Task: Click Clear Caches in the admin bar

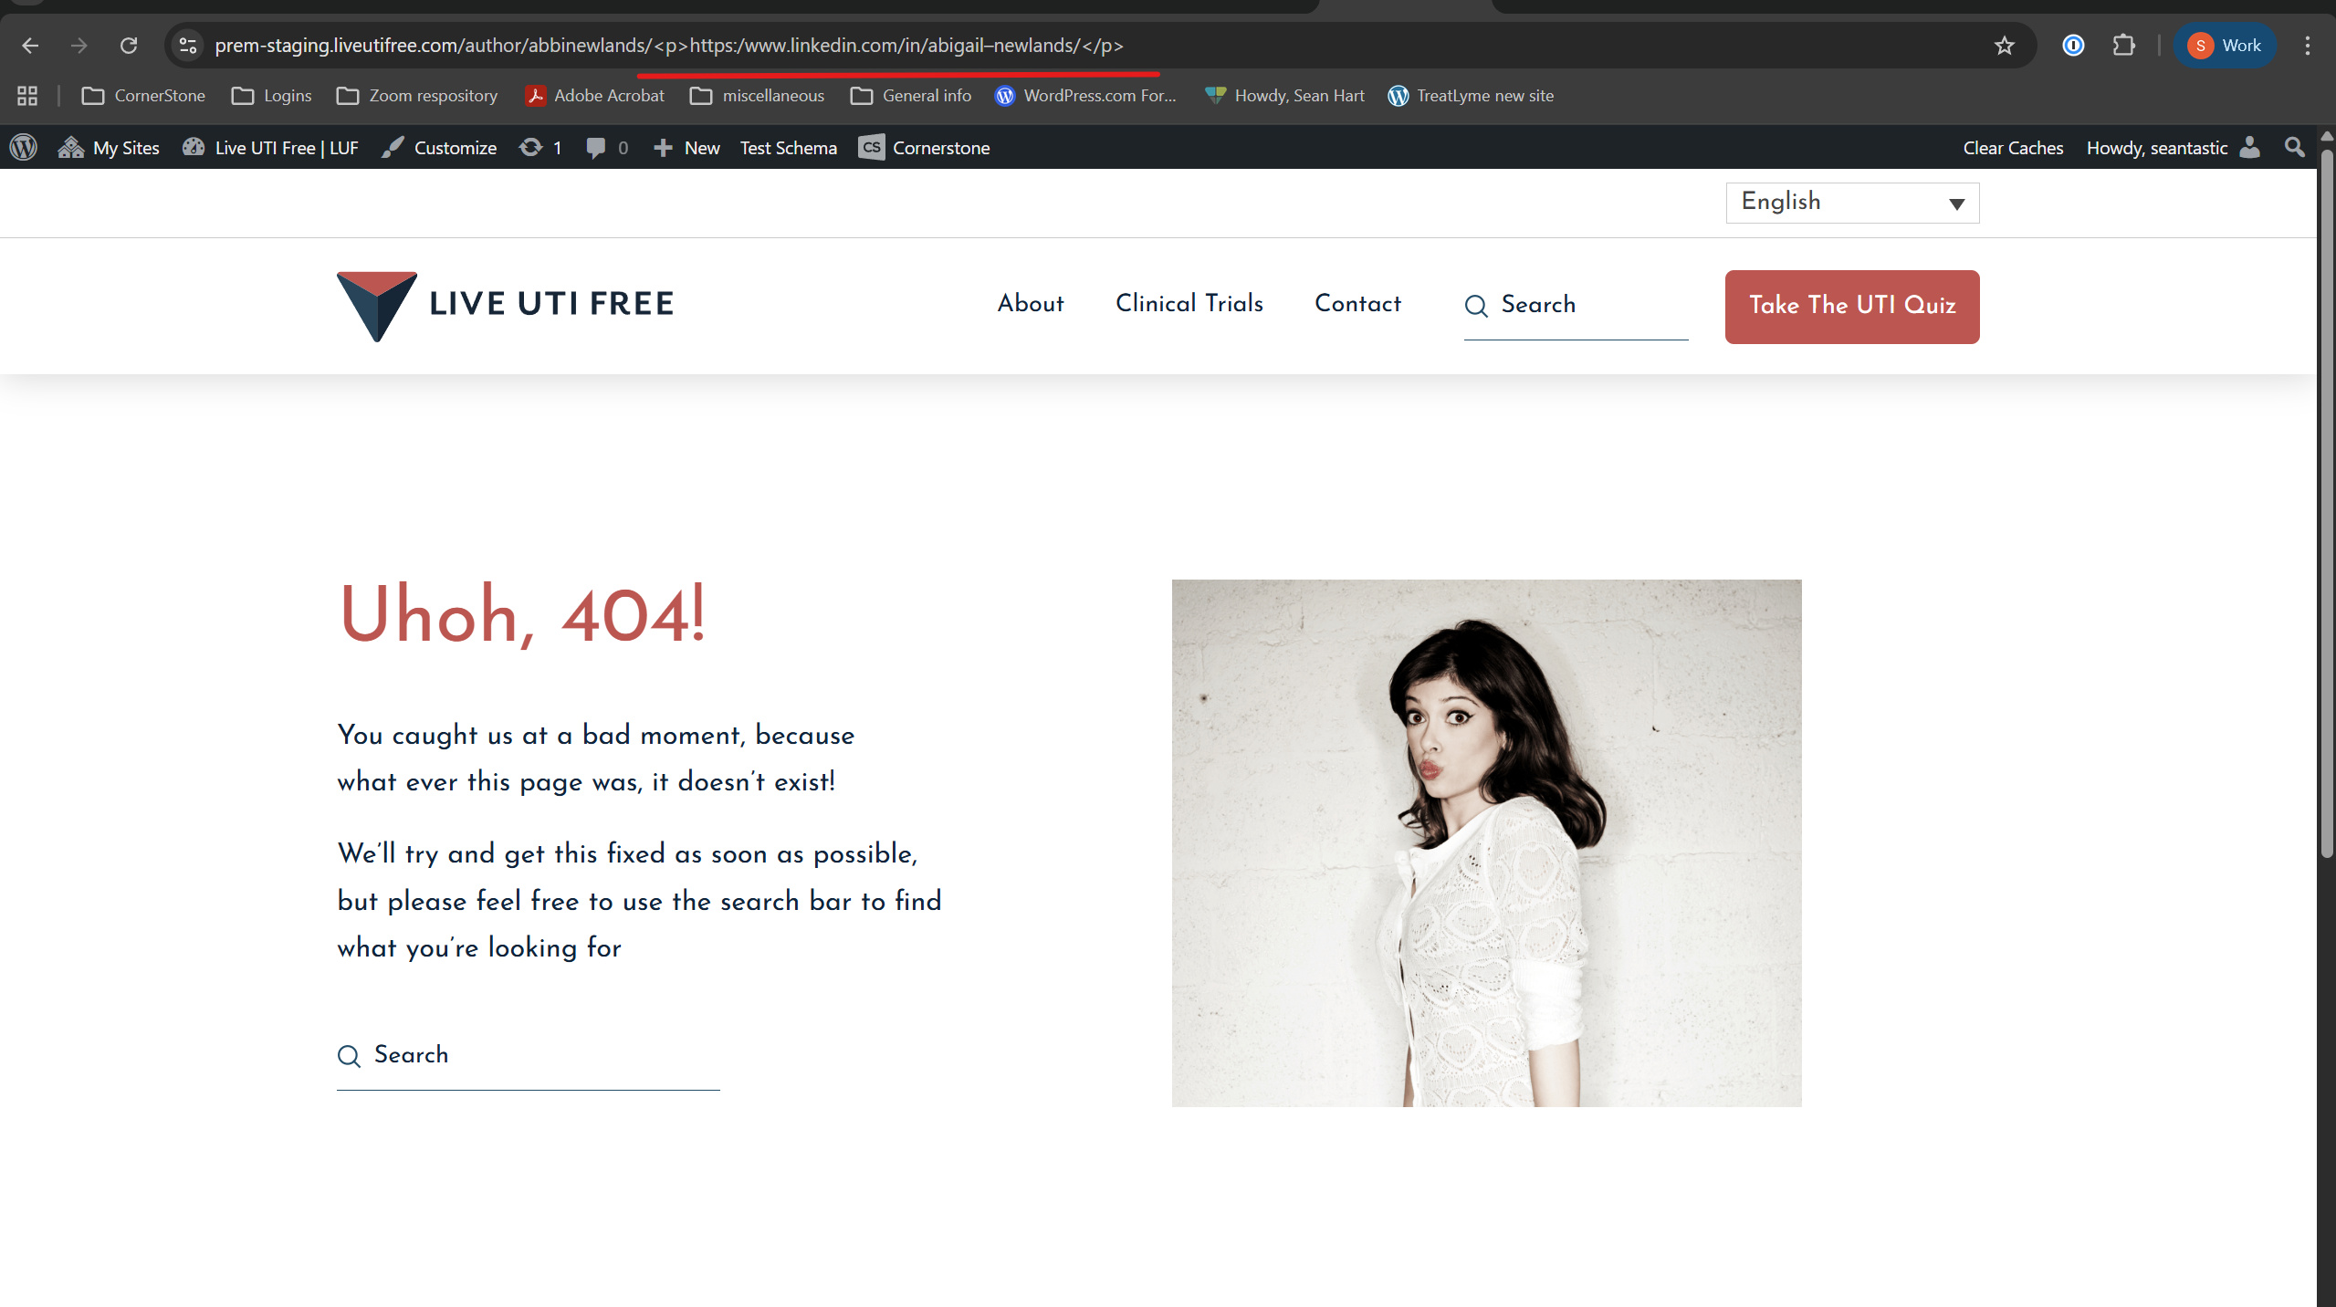Action: point(2013,147)
